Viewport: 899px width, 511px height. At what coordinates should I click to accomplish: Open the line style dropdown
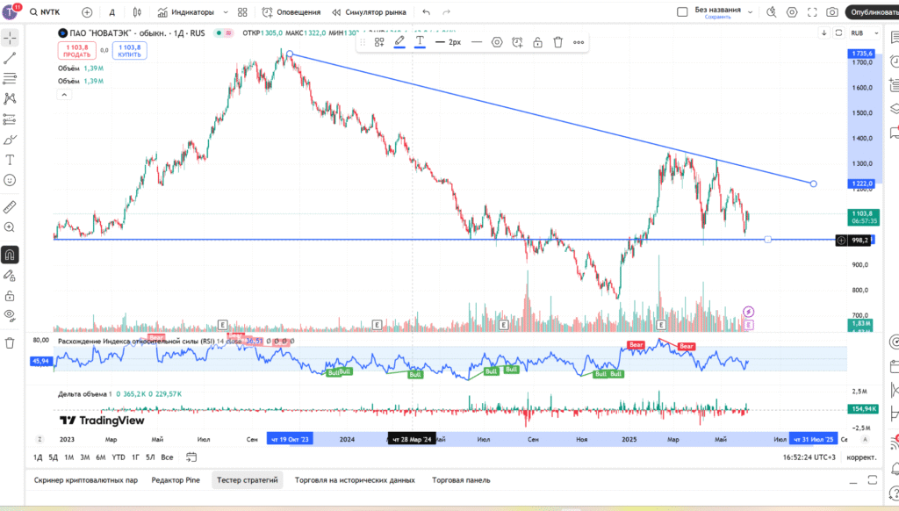pos(477,42)
